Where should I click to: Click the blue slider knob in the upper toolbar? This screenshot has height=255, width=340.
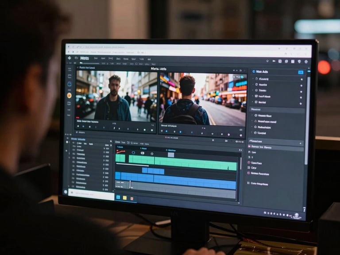pos(81,63)
